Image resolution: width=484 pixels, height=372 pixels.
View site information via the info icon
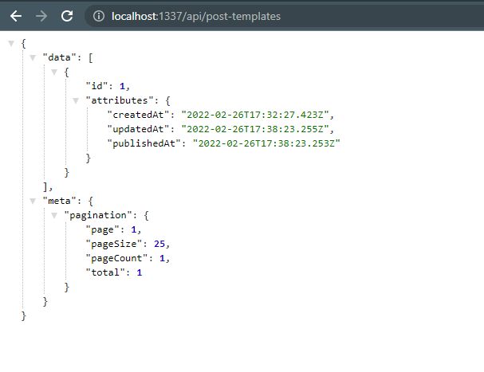click(x=99, y=16)
